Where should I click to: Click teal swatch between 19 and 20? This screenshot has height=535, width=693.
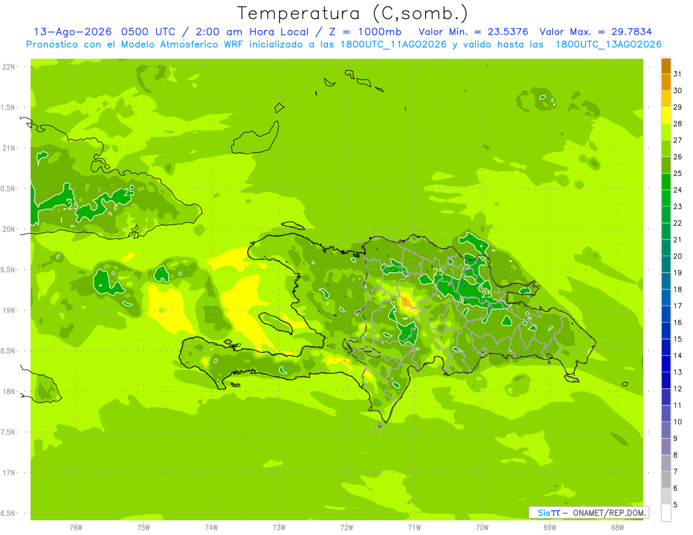coord(666,264)
